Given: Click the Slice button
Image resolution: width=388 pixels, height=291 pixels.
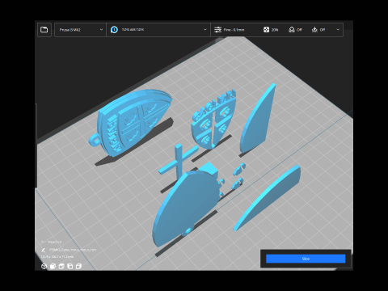Looking at the screenshot, I should click(306, 259).
